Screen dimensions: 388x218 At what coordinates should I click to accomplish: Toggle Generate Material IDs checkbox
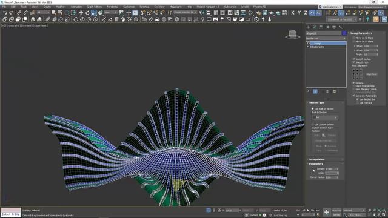tap(353, 96)
